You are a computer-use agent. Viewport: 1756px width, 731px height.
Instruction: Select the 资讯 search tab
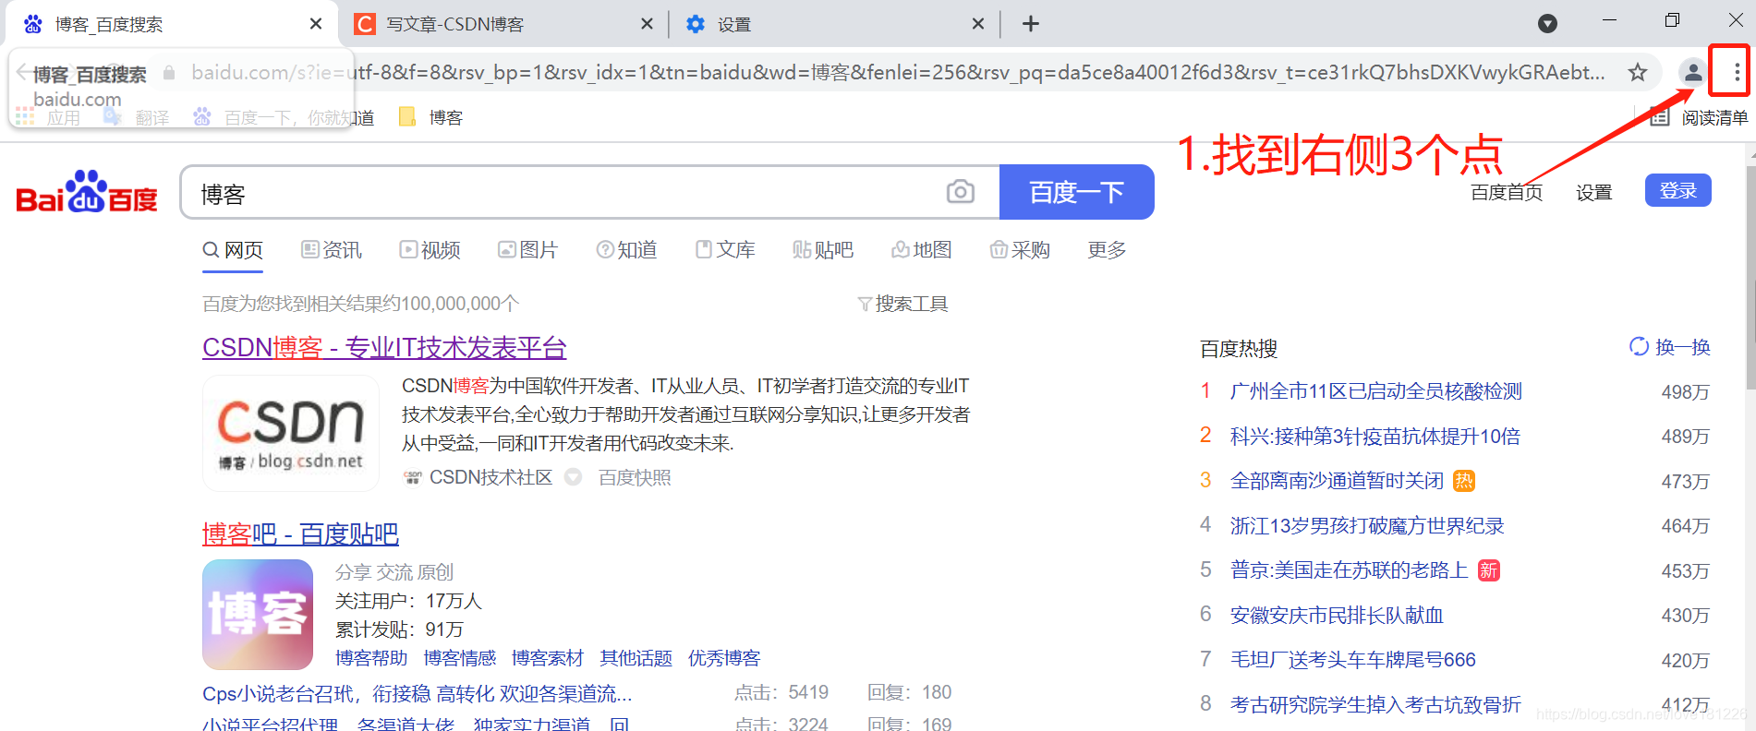tap(332, 250)
